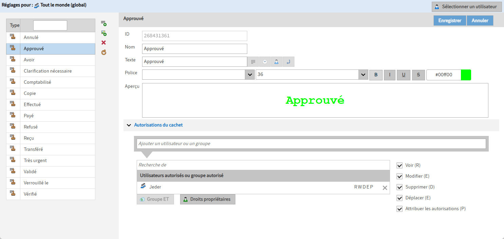
Task: Open the Police font dropdown
Action: [x=250, y=75]
